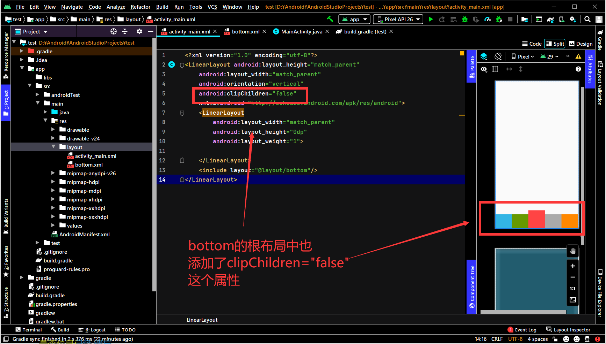
Task: Open the TODO tool window
Action: click(x=125, y=330)
